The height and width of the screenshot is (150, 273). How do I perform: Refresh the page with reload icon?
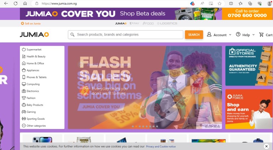click(16, 4)
